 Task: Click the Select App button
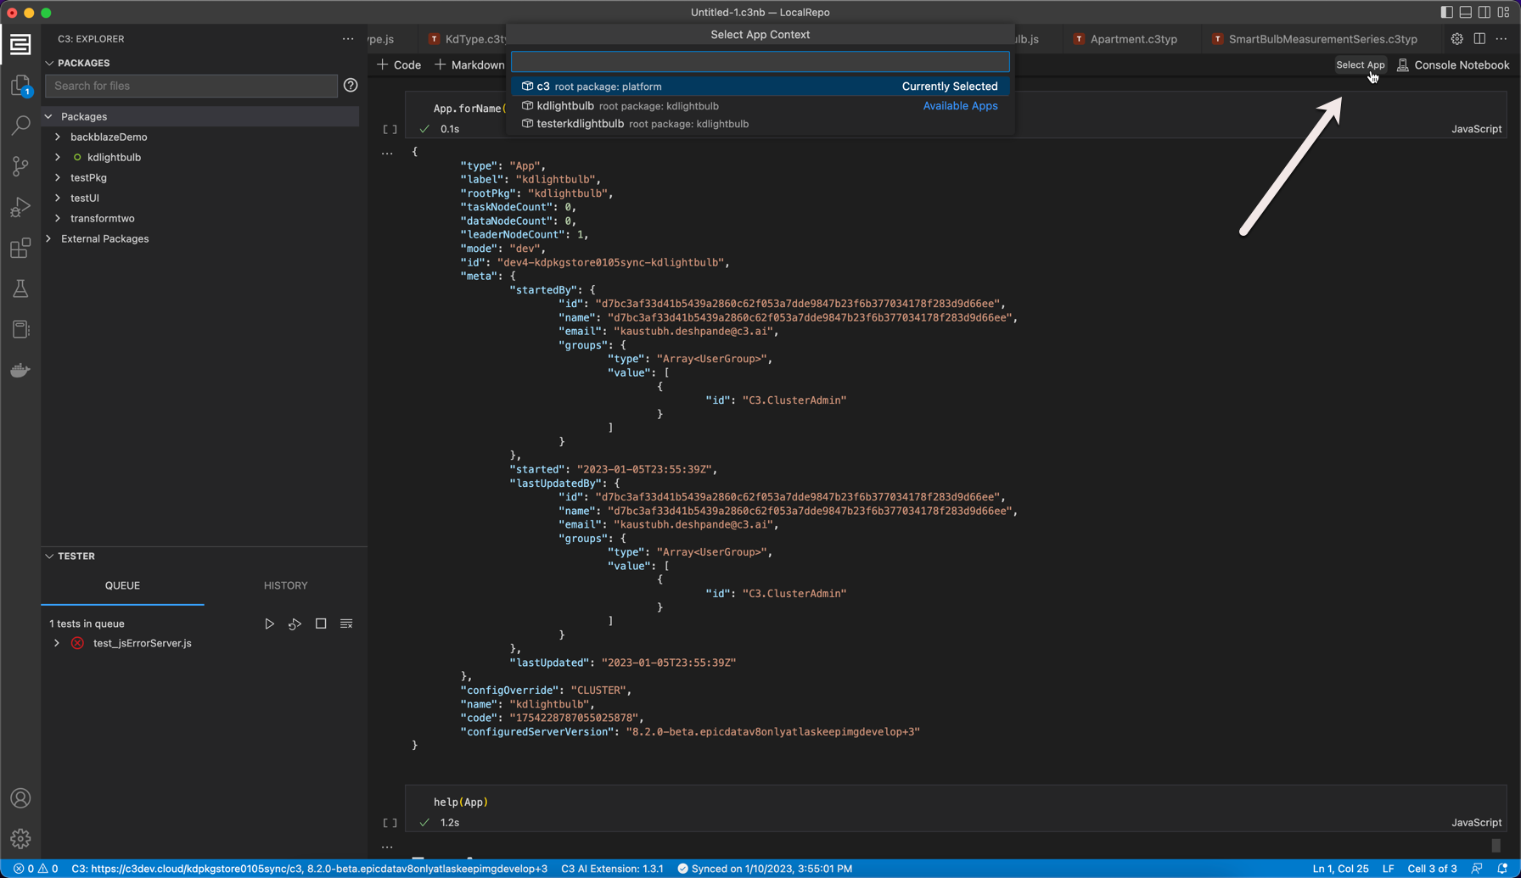tap(1361, 64)
